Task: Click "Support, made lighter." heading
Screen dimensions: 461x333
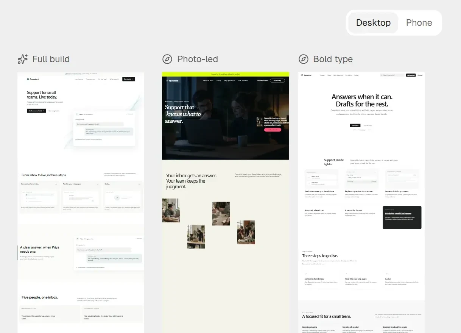Action: (x=334, y=162)
